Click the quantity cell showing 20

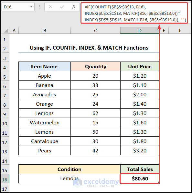click(95, 76)
